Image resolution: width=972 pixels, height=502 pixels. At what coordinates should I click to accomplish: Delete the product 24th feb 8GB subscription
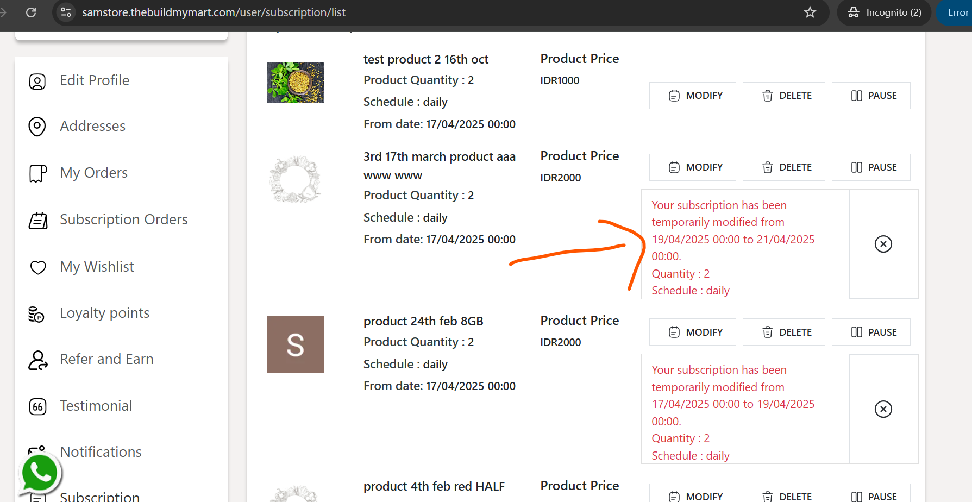(x=784, y=332)
